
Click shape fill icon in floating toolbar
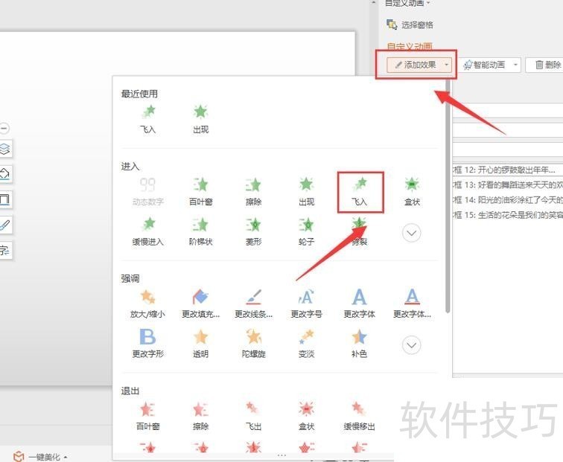tap(5, 174)
